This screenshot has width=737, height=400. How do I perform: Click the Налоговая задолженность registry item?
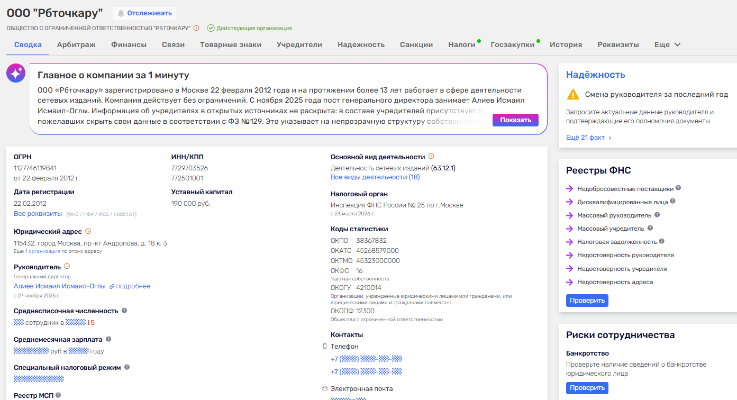(x=617, y=242)
